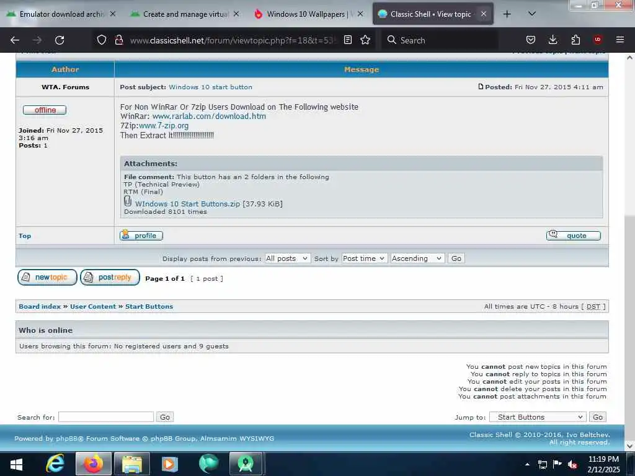Open the Board index breadcrumb
Screen dimensions: 635x476
click(40, 306)
